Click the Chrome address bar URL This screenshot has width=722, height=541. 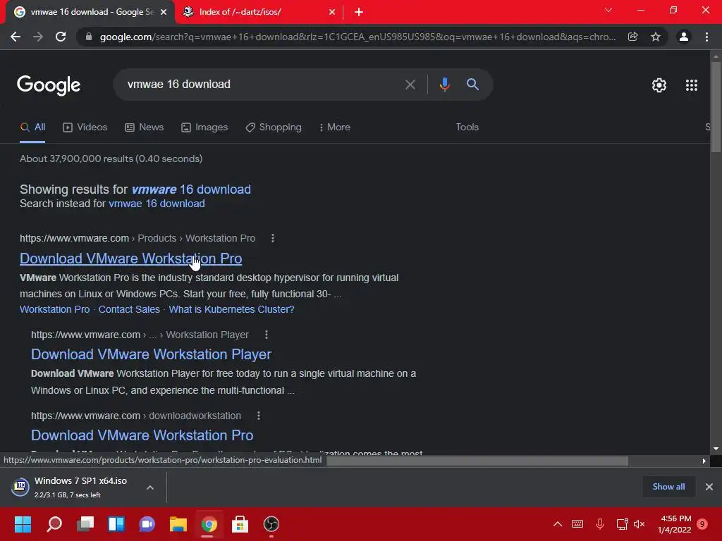click(x=357, y=37)
